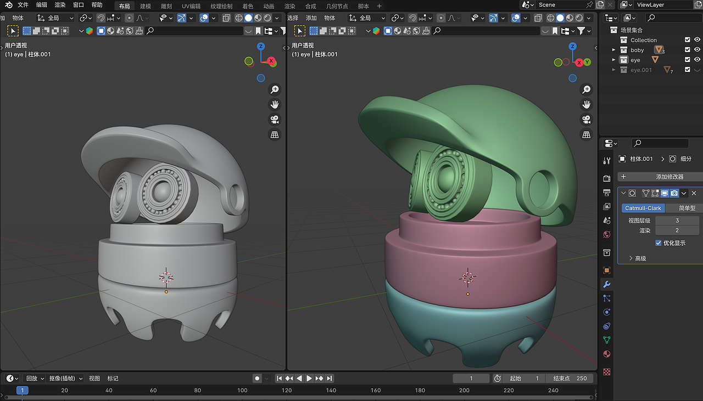Hide the boby collection with its eye icon
This screenshot has width=703, height=401.
click(x=697, y=50)
